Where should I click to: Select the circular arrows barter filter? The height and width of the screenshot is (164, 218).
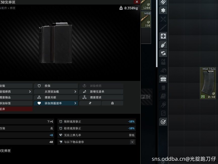(x=163, y=53)
